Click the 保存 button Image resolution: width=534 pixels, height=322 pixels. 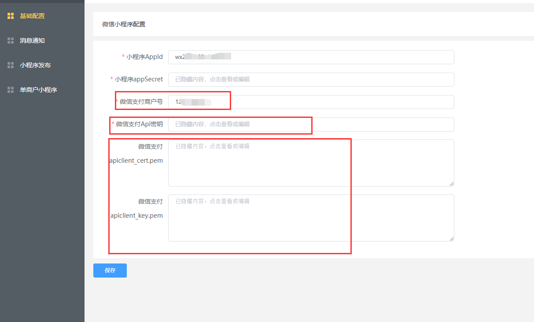pyautogui.click(x=110, y=271)
